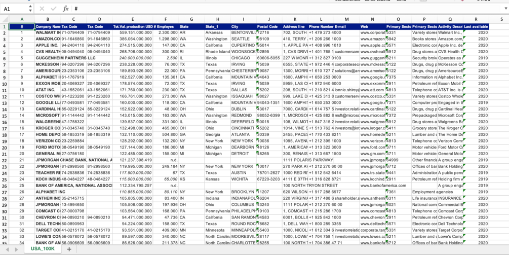
Task: Click the Name Box showing A1
Action: coord(15,9)
